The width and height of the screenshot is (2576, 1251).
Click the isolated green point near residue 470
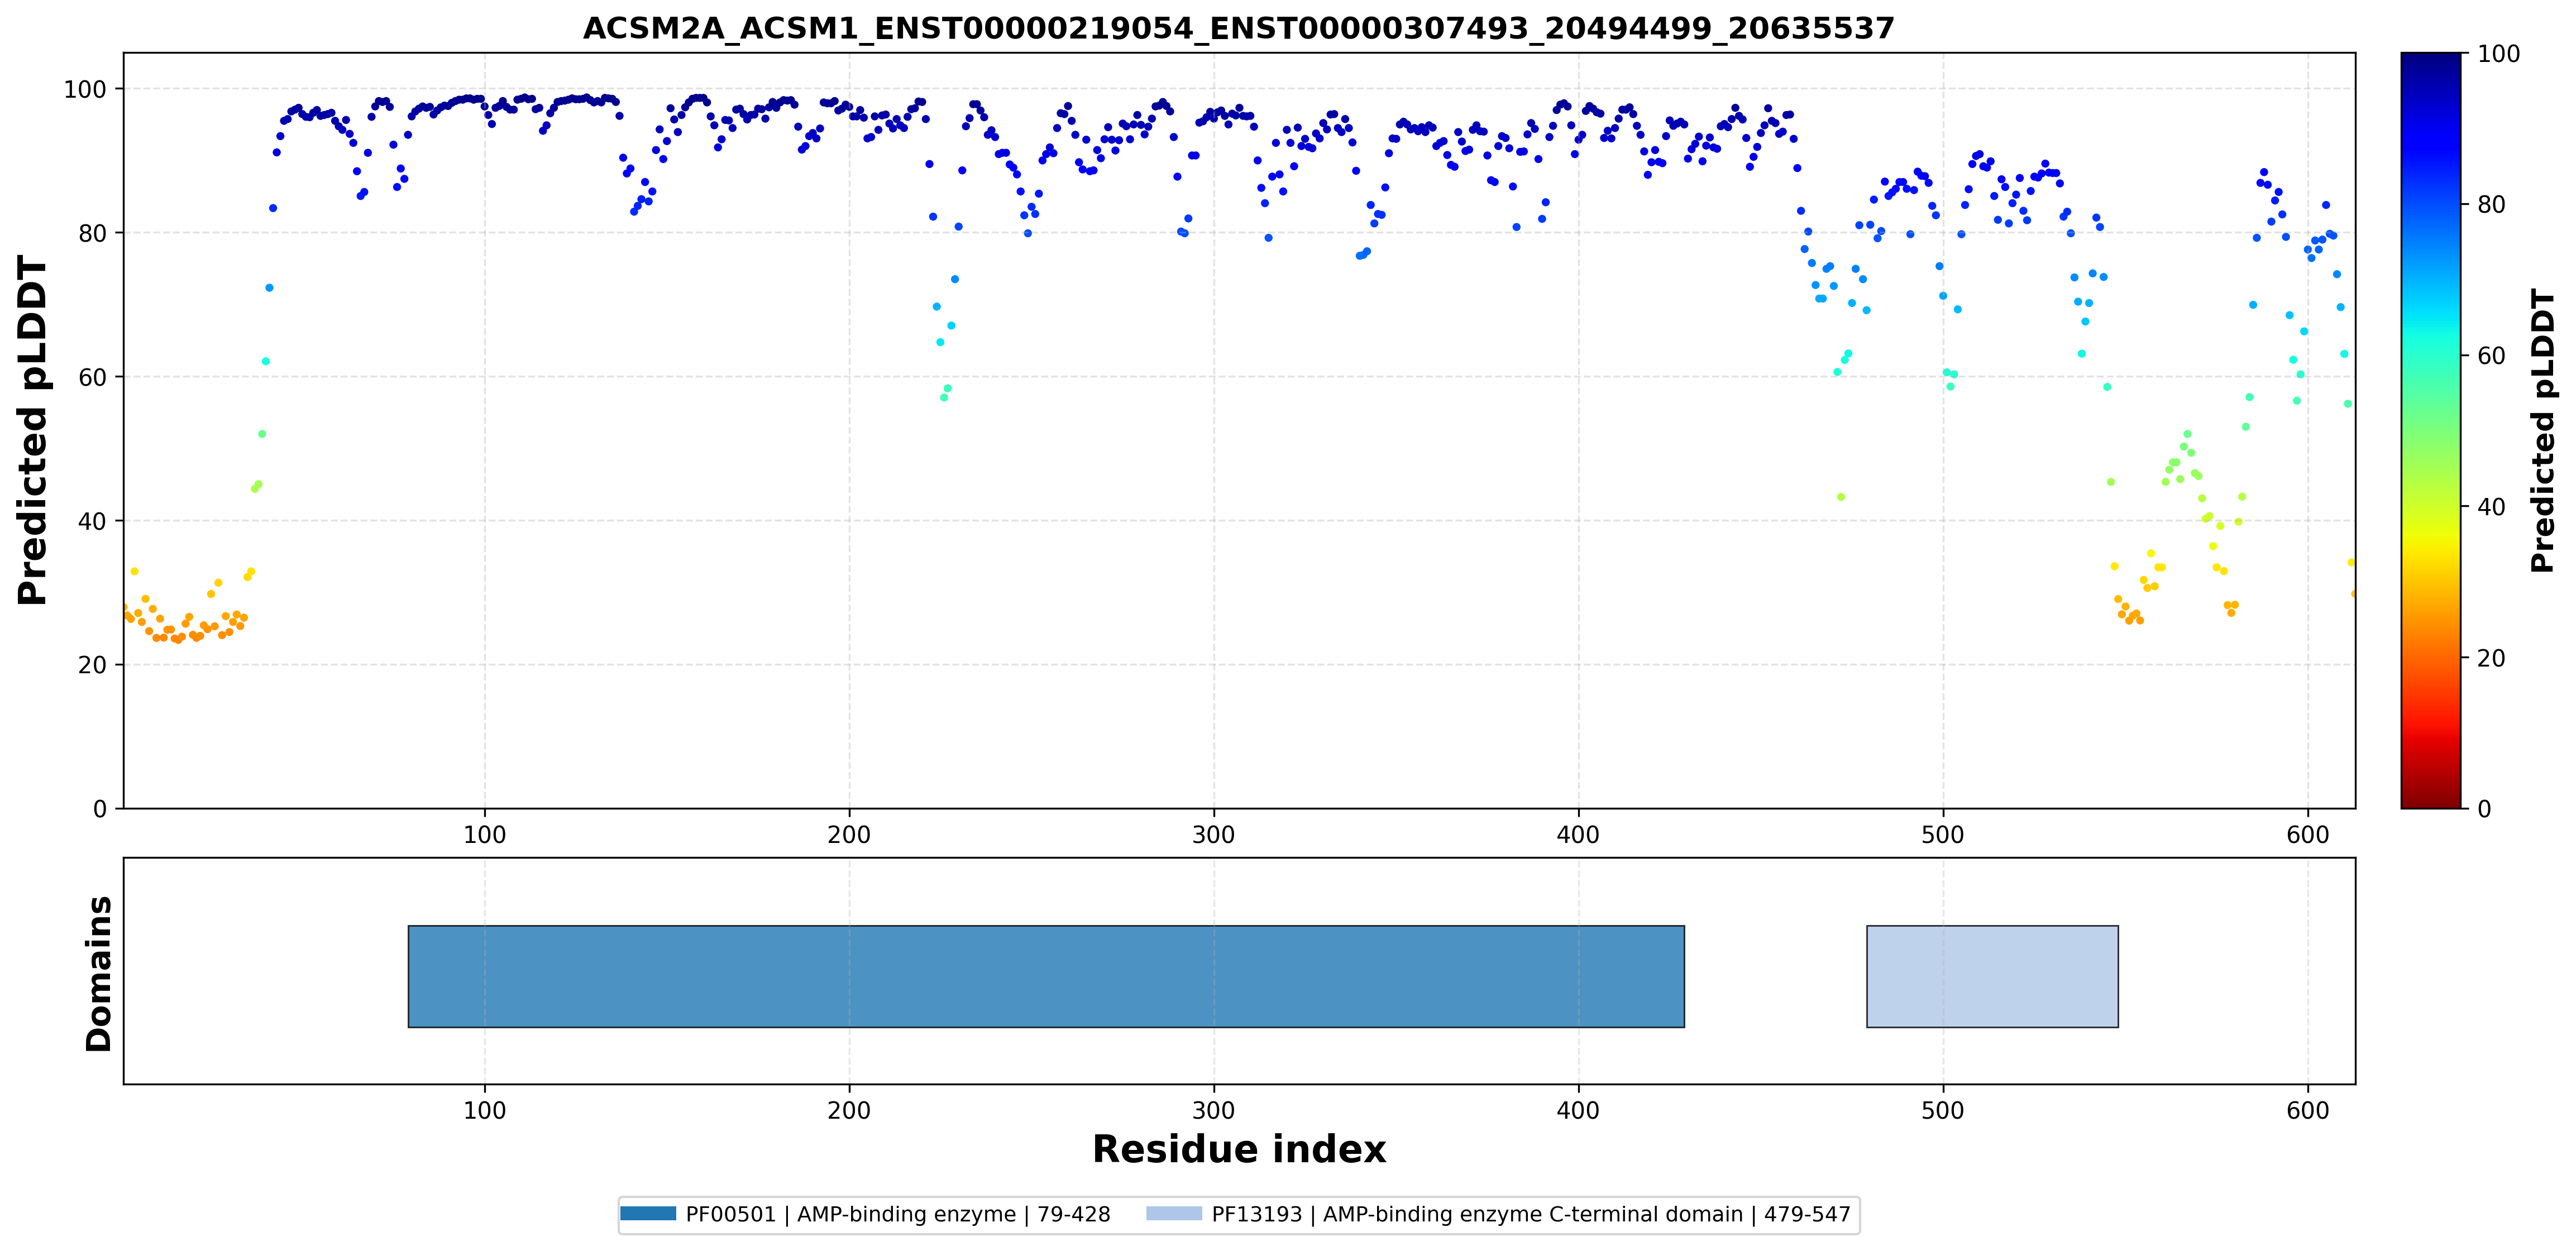pos(1841,497)
